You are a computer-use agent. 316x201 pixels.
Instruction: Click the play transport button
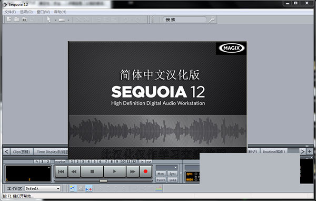coord(114,171)
